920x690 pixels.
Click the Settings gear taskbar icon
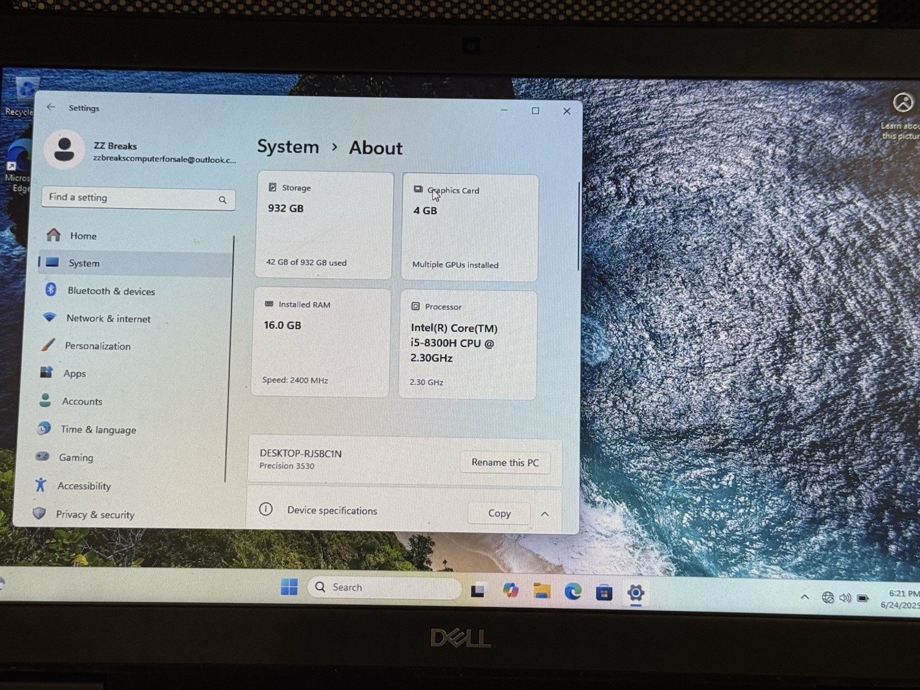pos(635,592)
